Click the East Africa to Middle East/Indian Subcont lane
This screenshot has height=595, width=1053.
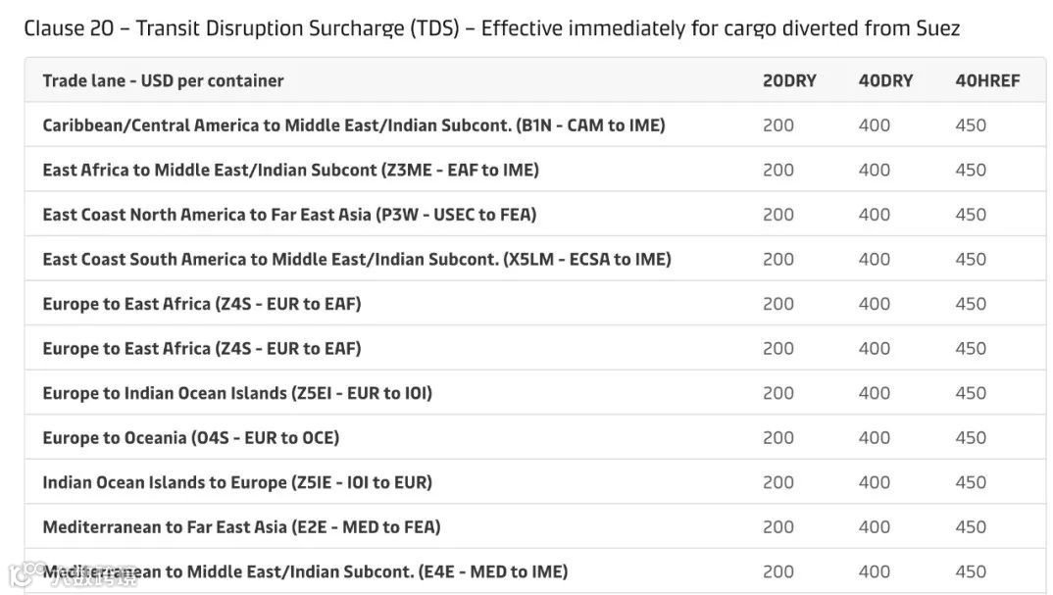[x=290, y=170]
